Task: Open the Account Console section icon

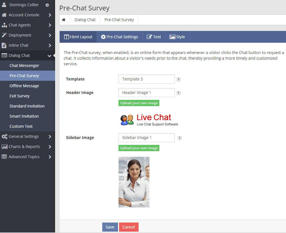Action: tap(4, 15)
